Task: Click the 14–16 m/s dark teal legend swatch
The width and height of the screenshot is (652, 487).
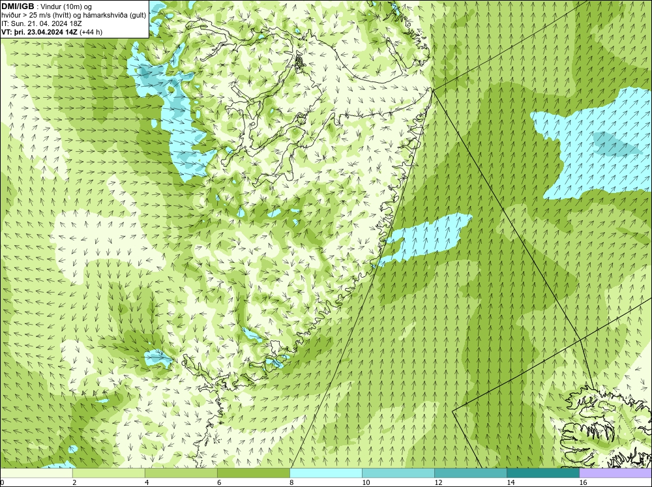Action: pyautogui.click(x=543, y=473)
